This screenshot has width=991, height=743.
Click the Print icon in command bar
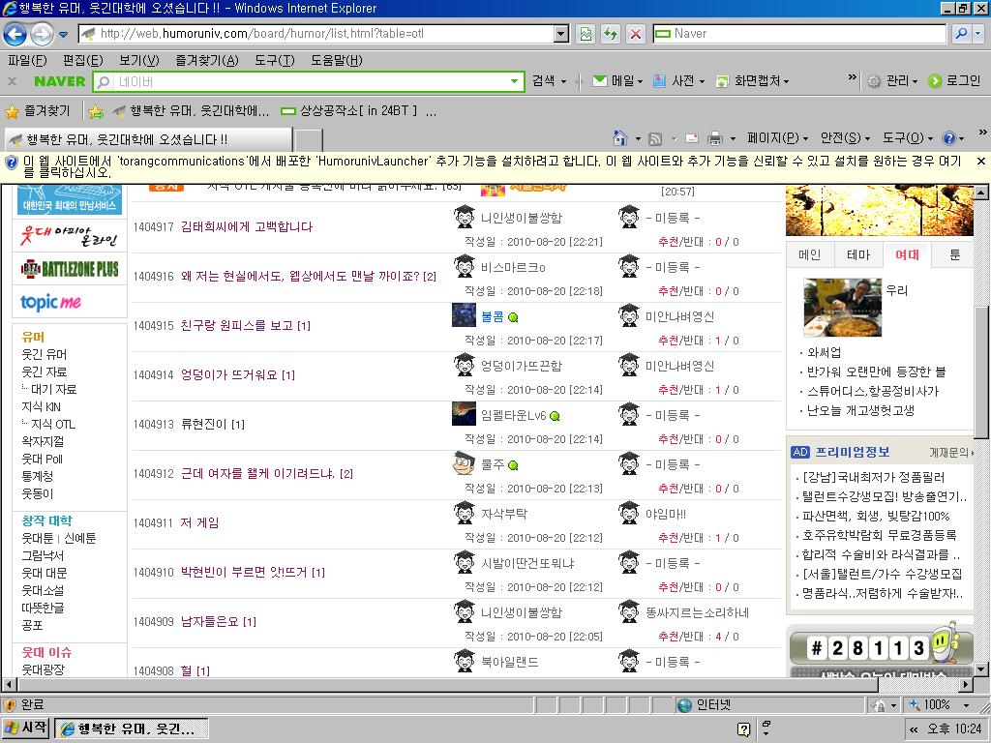click(715, 138)
